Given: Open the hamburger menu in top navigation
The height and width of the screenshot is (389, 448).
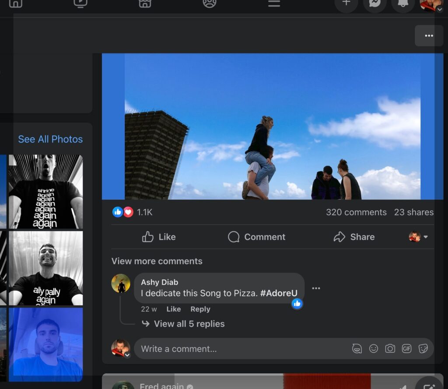Looking at the screenshot, I should click(274, 4).
